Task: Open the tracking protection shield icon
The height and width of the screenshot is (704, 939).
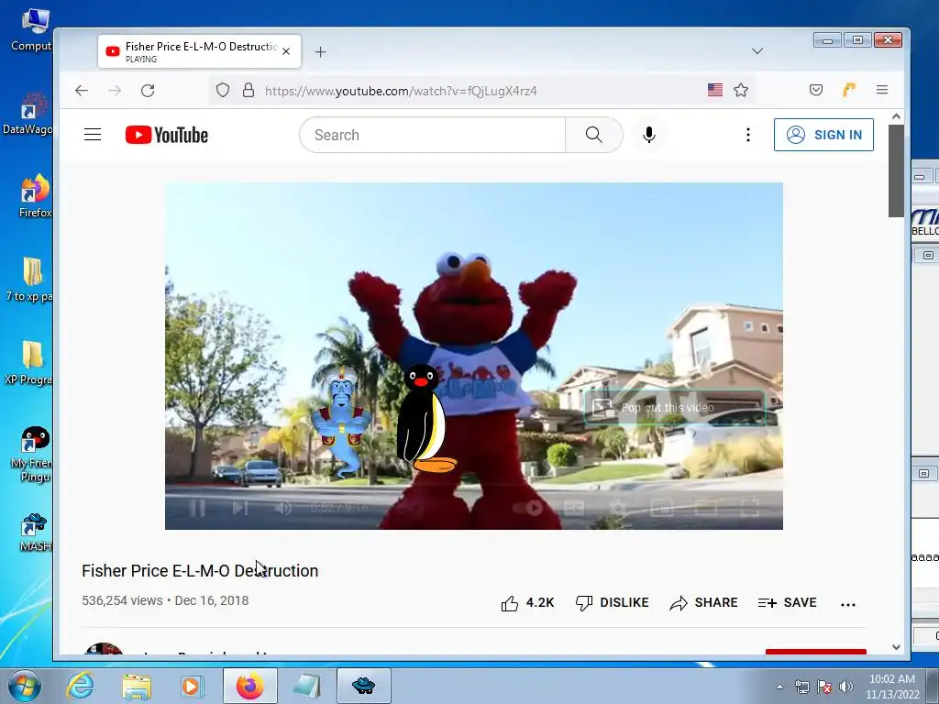Action: [x=223, y=91]
